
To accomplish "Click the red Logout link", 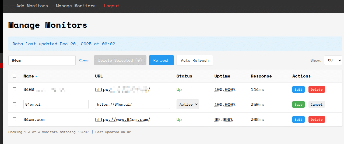I will [111, 6].
